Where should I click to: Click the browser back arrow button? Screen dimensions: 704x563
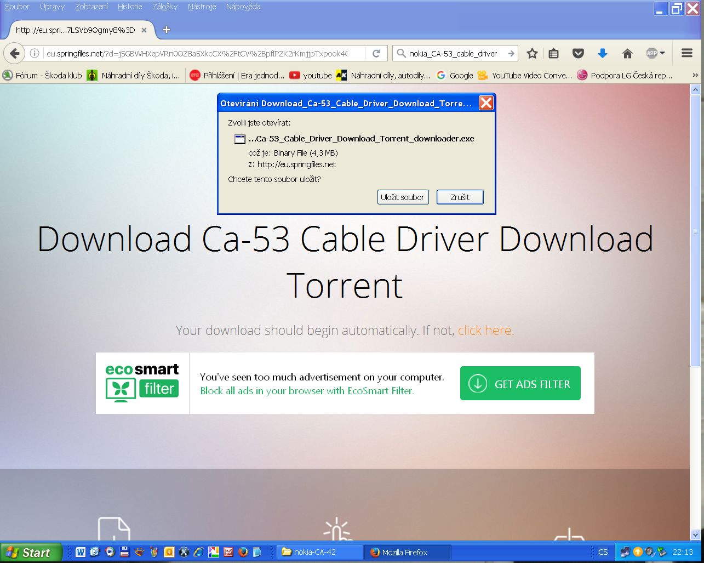click(x=15, y=53)
